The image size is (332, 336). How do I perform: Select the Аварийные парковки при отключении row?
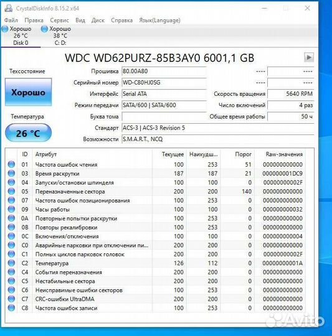click(156, 245)
